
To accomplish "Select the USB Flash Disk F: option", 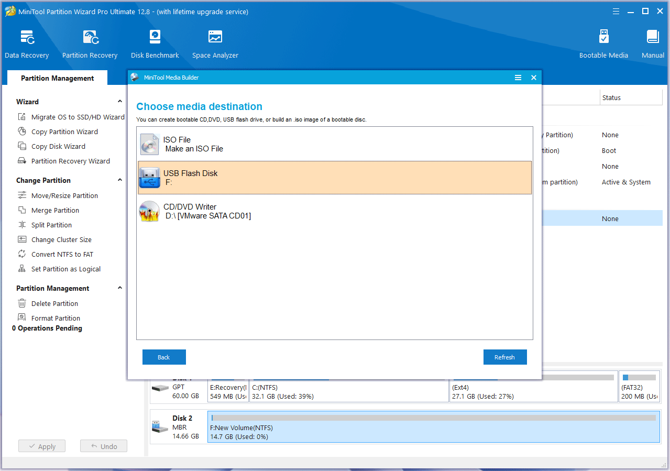I will click(335, 178).
